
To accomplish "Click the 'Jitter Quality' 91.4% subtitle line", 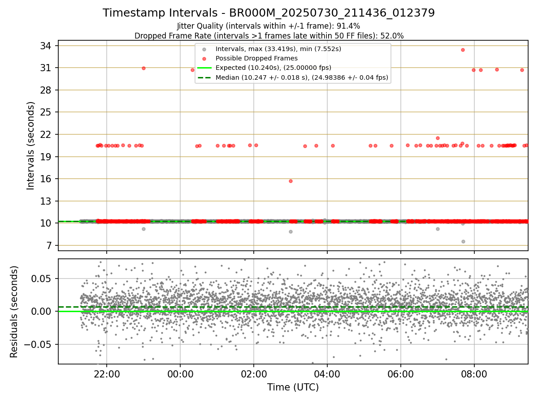I will [x=269, y=26].
